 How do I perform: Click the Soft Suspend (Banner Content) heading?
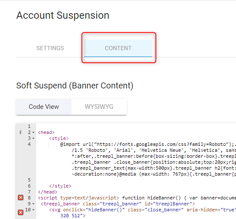pyautogui.click(x=75, y=85)
